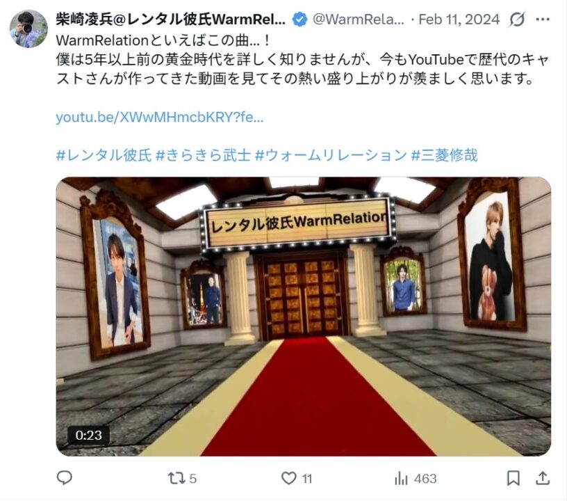Open the Feb 11, 2024 timestamp
This screenshot has height=501, width=567.
(x=459, y=19)
